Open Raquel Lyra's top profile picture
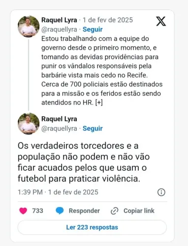The image size is (188, 246). tap(29, 27)
